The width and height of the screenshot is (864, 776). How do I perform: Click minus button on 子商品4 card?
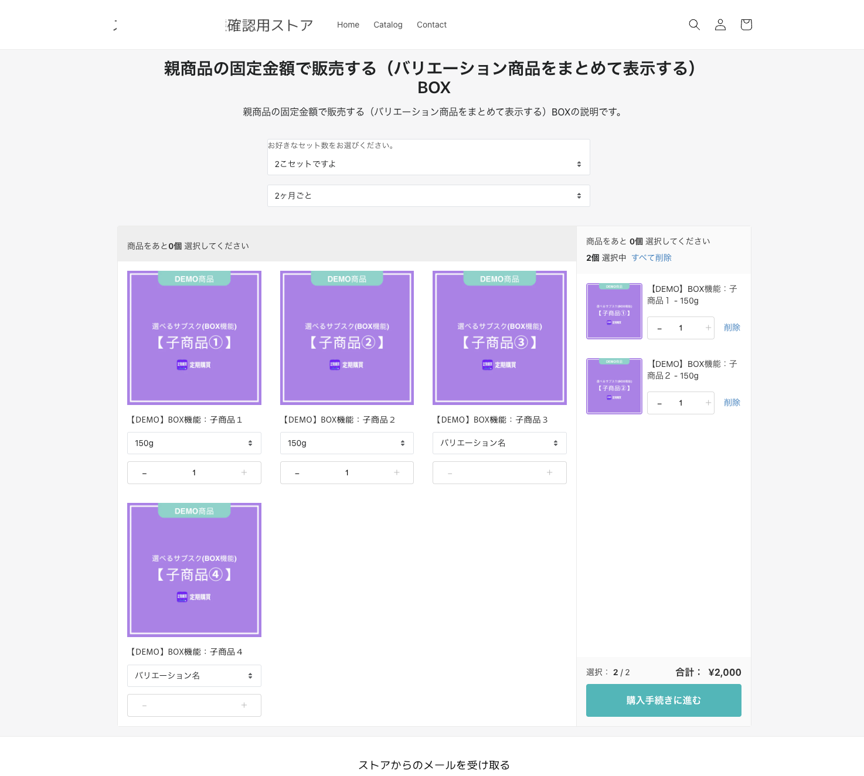pos(144,705)
